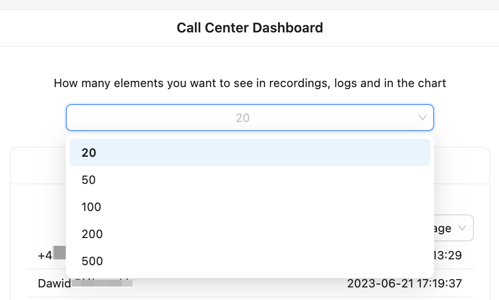Click the row containing Dawid's call entry
Screen dimensions: 499x300
coord(242,284)
